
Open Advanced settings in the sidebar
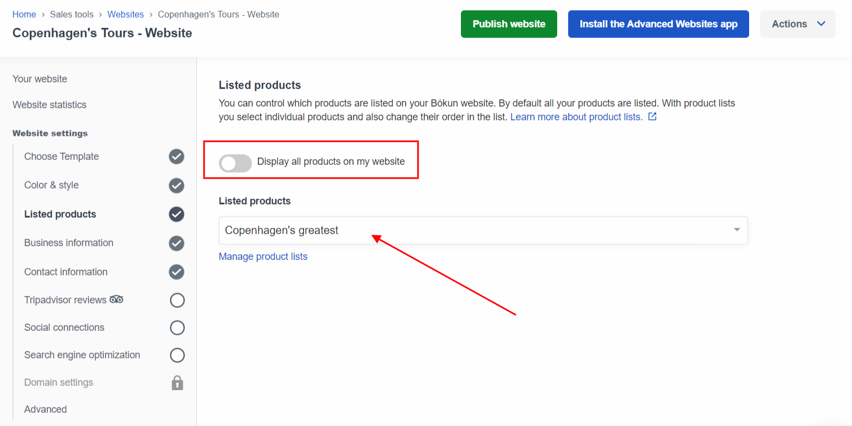coord(46,410)
